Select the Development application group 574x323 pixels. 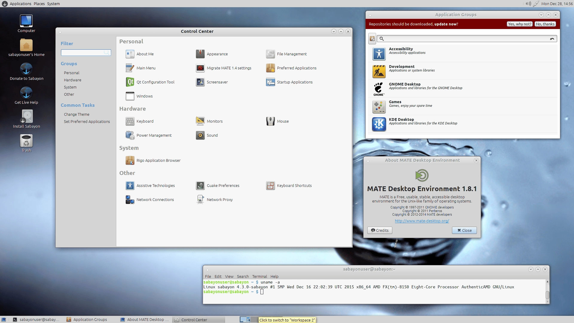[x=463, y=71]
